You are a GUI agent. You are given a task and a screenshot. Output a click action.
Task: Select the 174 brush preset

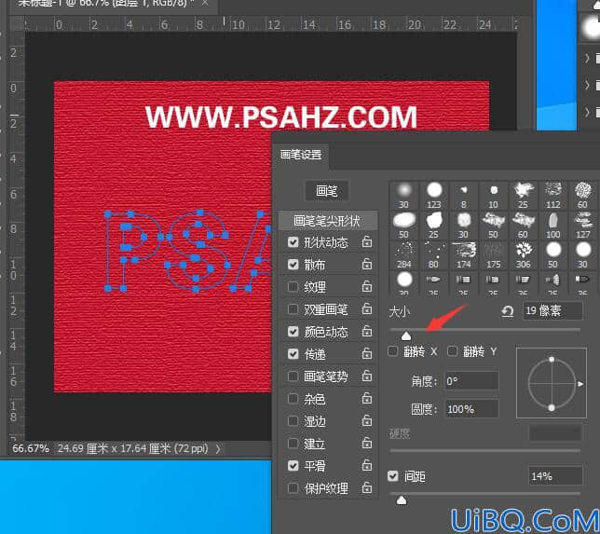464,254
